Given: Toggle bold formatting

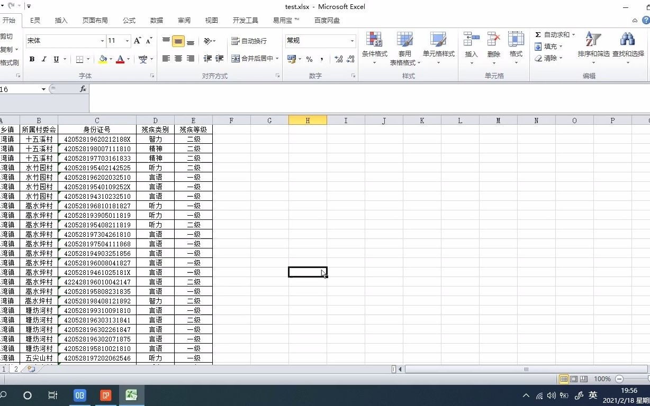Looking at the screenshot, I should [32, 59].
